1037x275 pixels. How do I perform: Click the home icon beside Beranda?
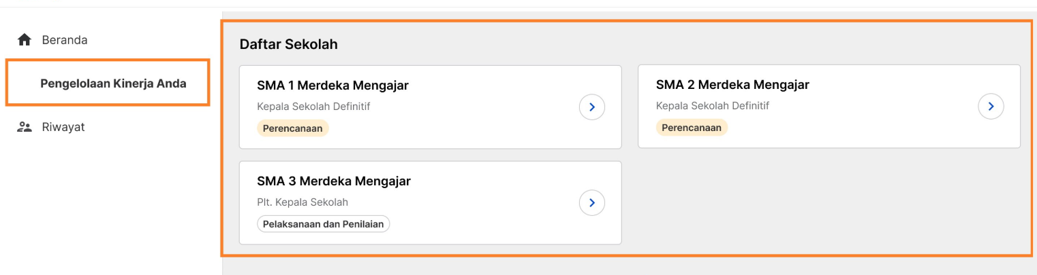click(x=25, y=40)
